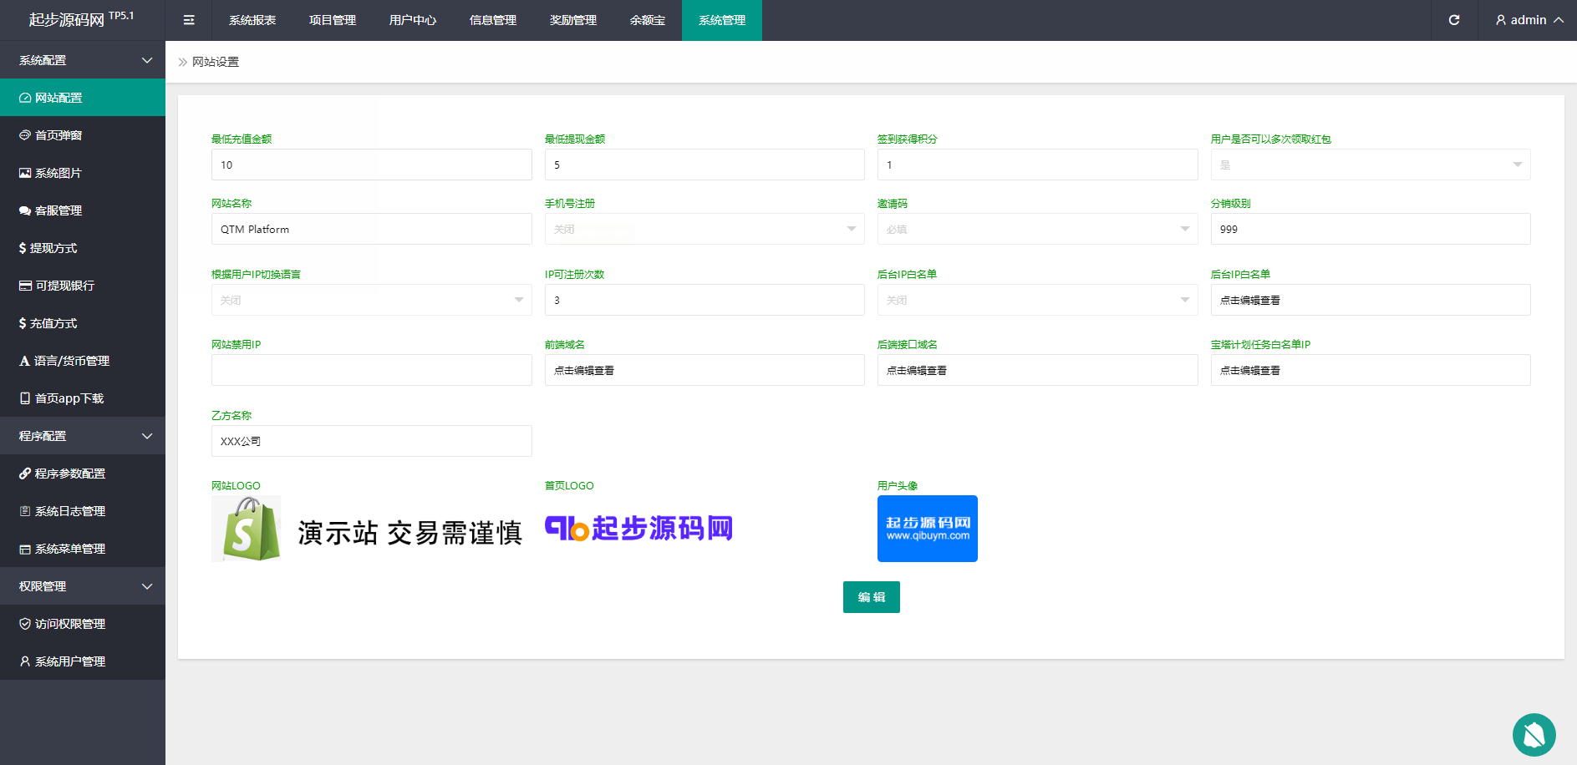Expand the admin user menu
Screen dimensions: 1577x765
(1529, 20)
